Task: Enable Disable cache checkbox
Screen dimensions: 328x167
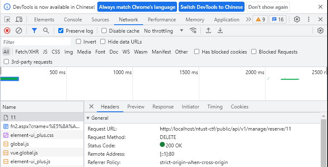Action: [x=104, y=31]
